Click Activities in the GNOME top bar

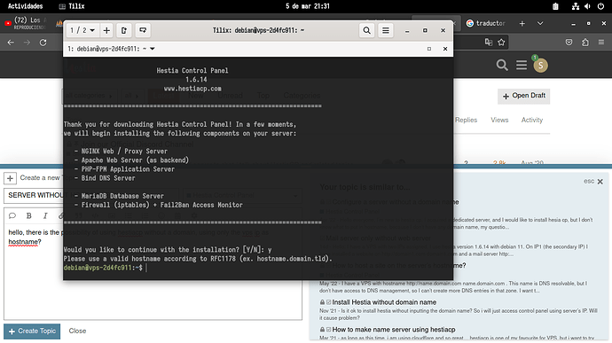click(26, 6)
